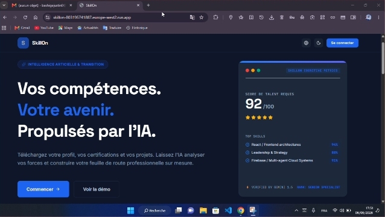385x217 pixels.
Task: Open the language globe selector
Action: click(306, 43)
